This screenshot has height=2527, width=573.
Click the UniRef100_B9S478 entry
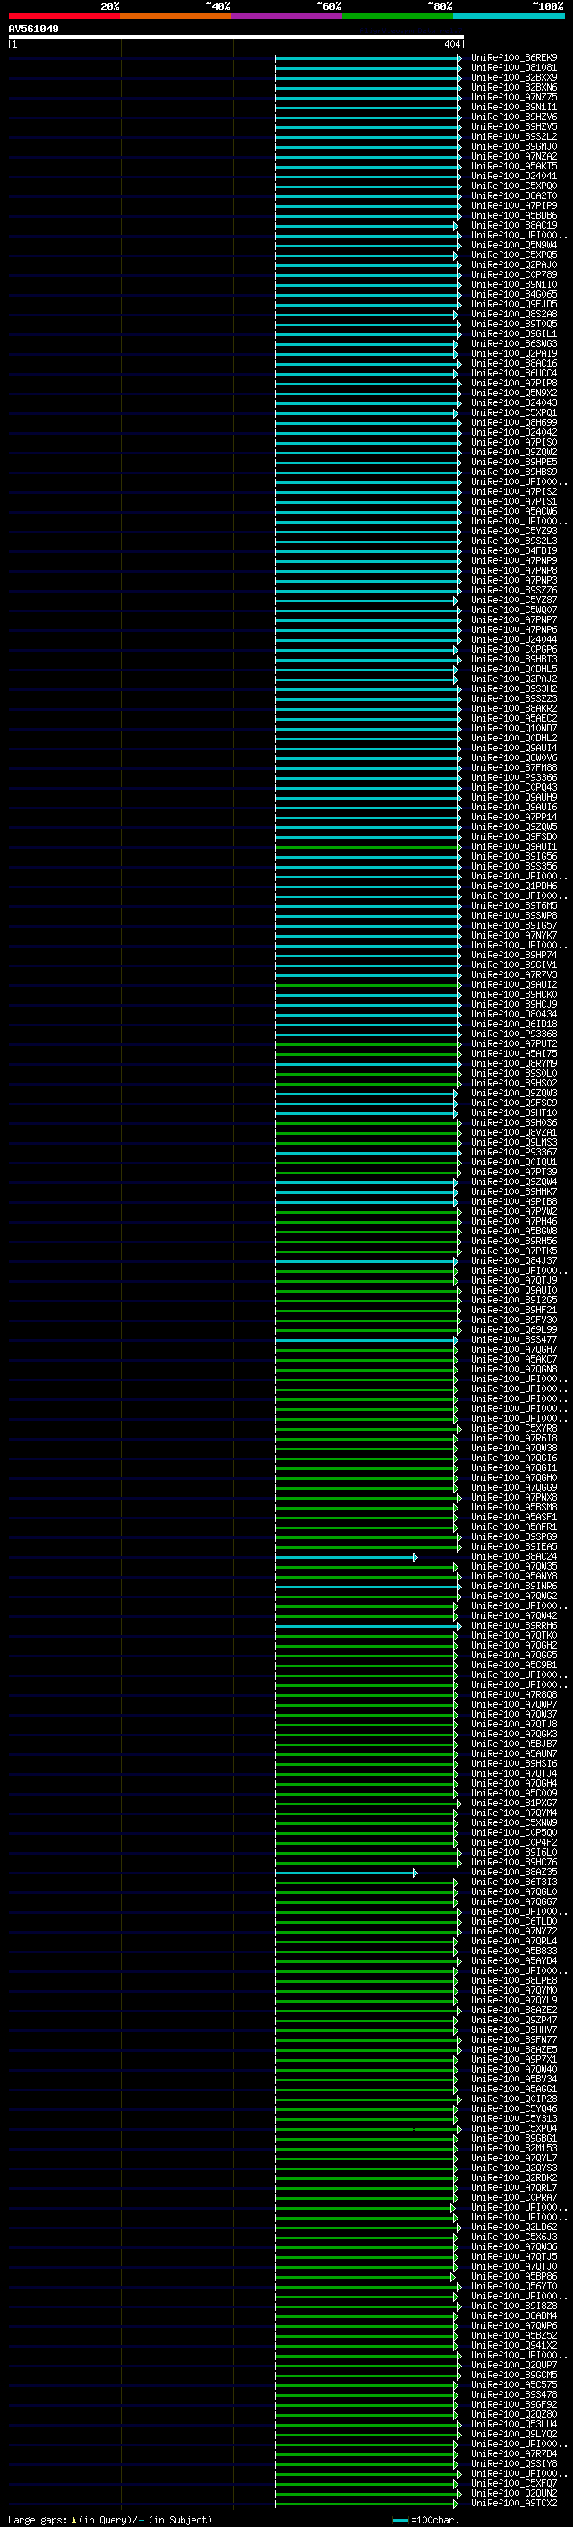coord(514,2394)
